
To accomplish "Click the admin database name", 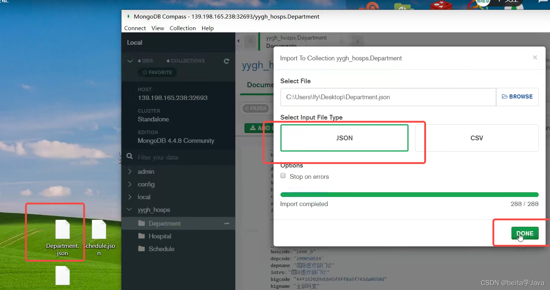I will [x=146, y=172].
